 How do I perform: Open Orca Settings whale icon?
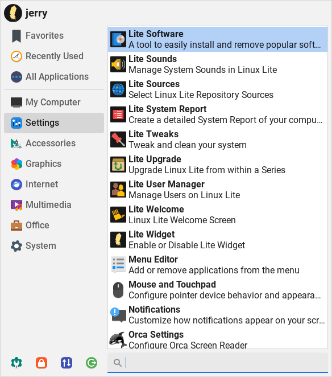tap(118, 340)
